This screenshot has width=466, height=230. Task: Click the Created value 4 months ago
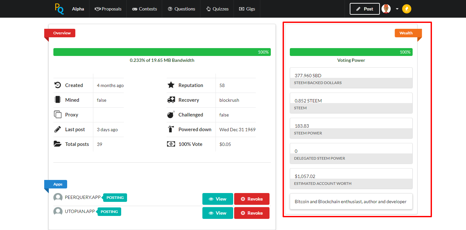point(110,85)
